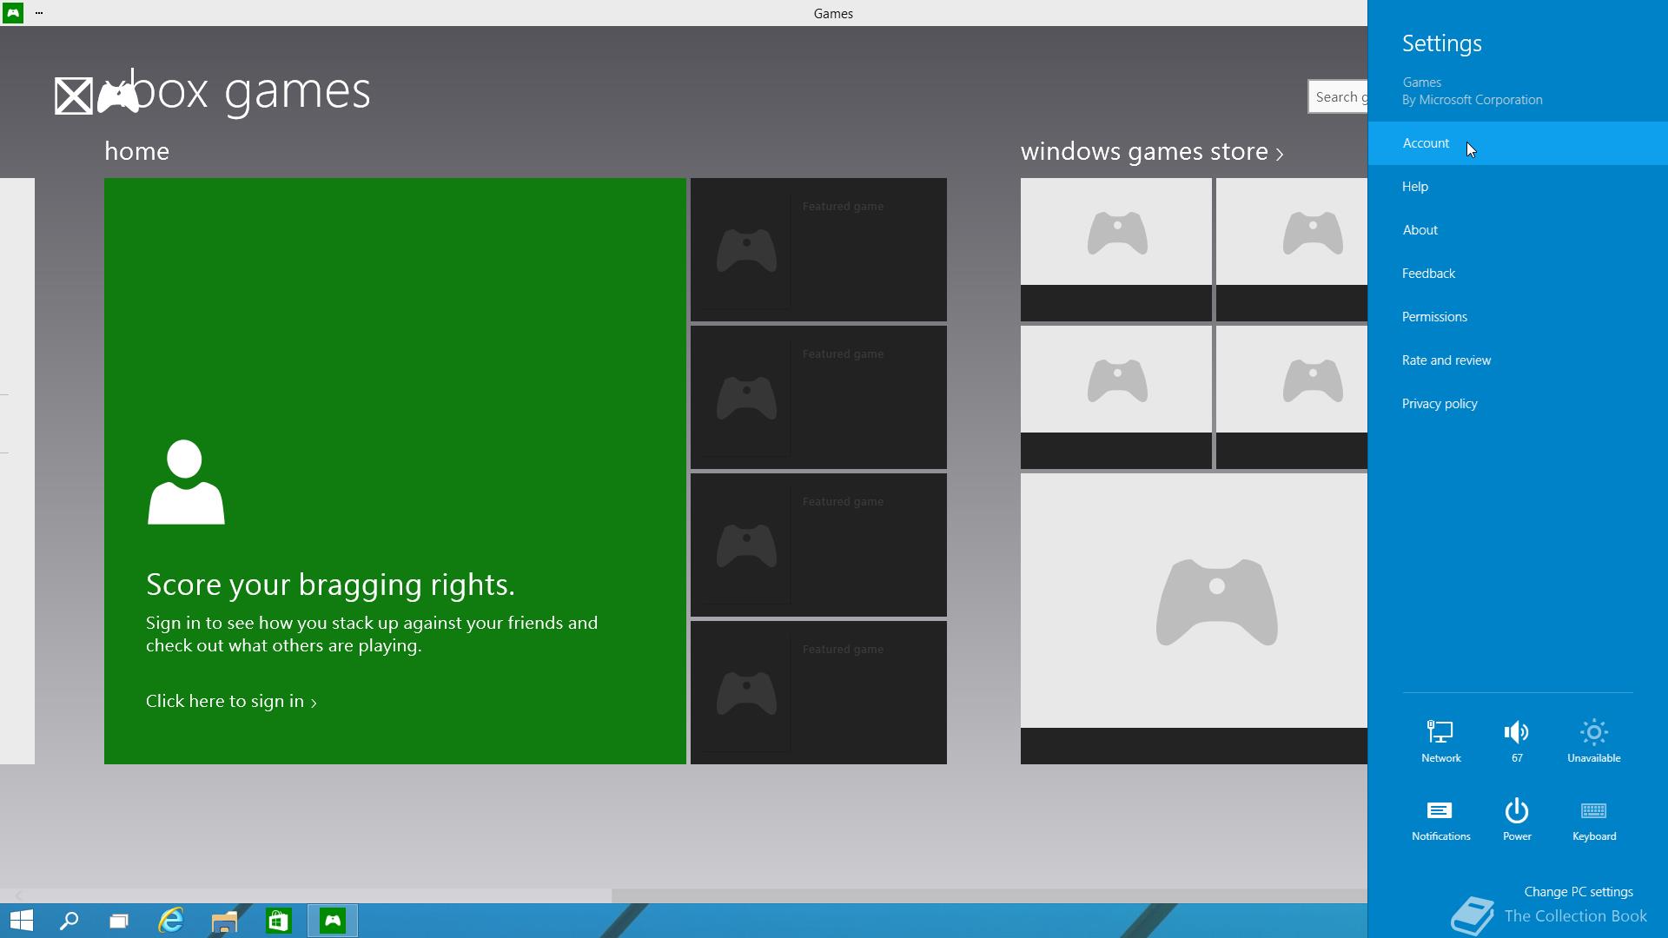Click here to sign in link

pos(231,701)
